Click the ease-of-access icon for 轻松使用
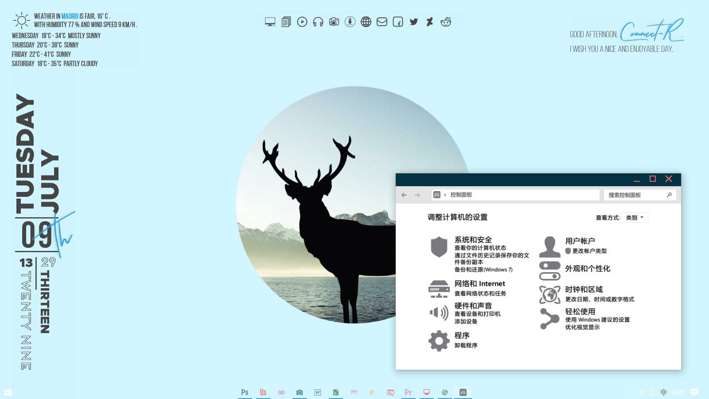The height and width of the screenshot is (399, 709). pyautogui.click(x=550, y=318)
